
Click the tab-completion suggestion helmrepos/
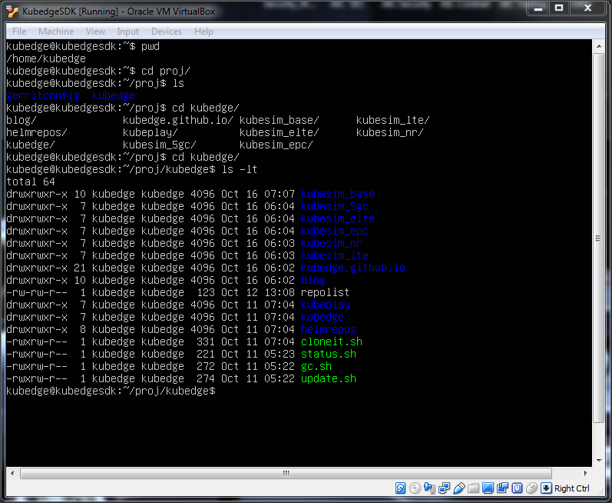pos(37,132)
